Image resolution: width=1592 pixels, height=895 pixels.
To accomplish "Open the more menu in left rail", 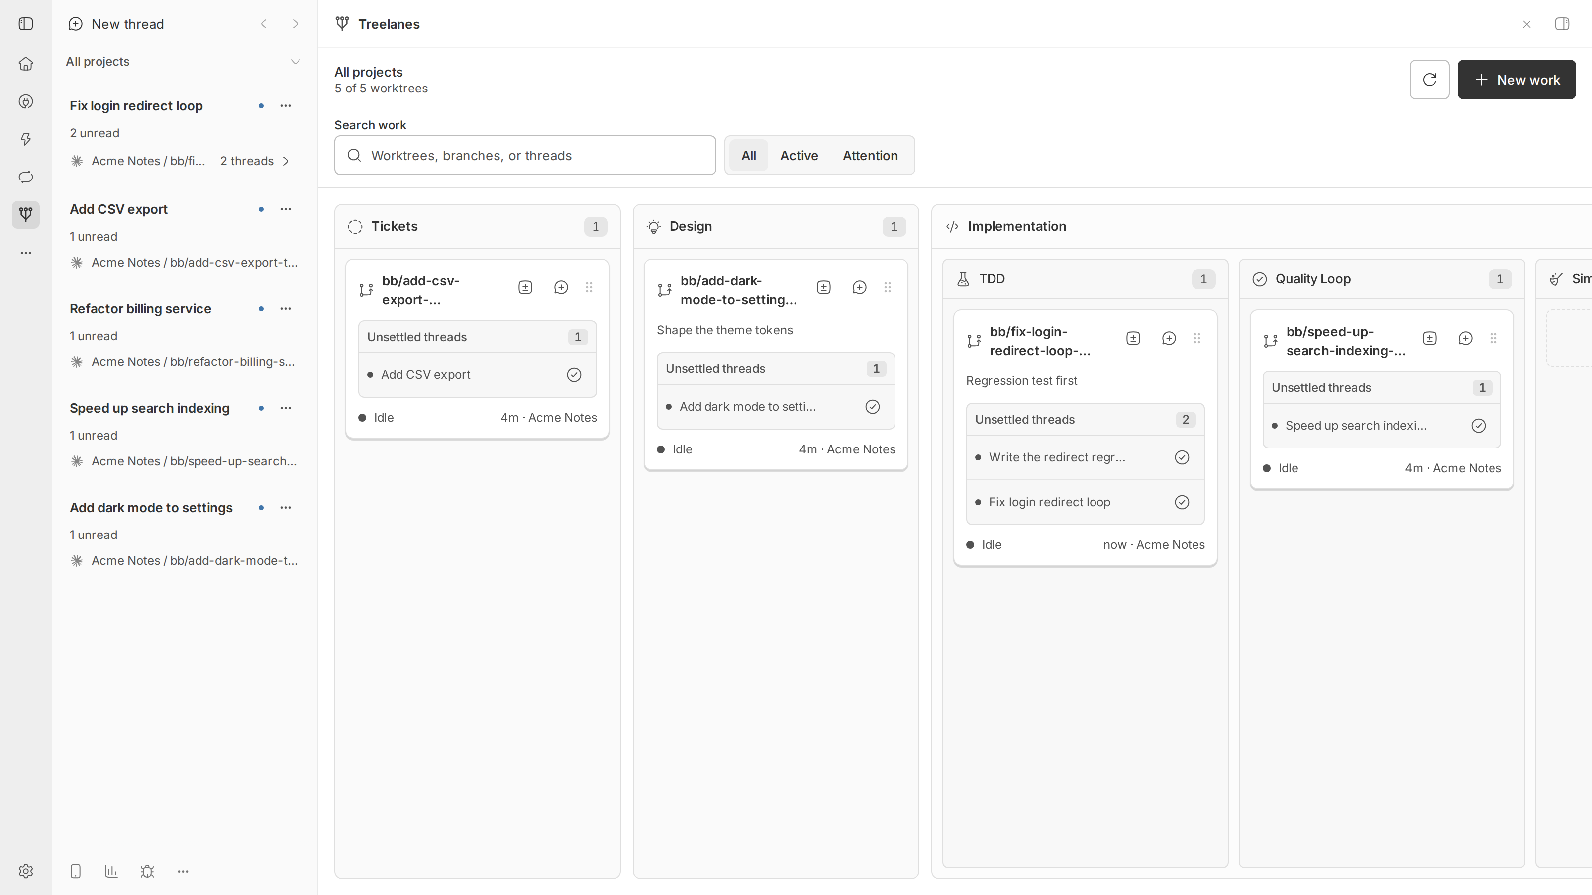I will [x=25, y=253].
